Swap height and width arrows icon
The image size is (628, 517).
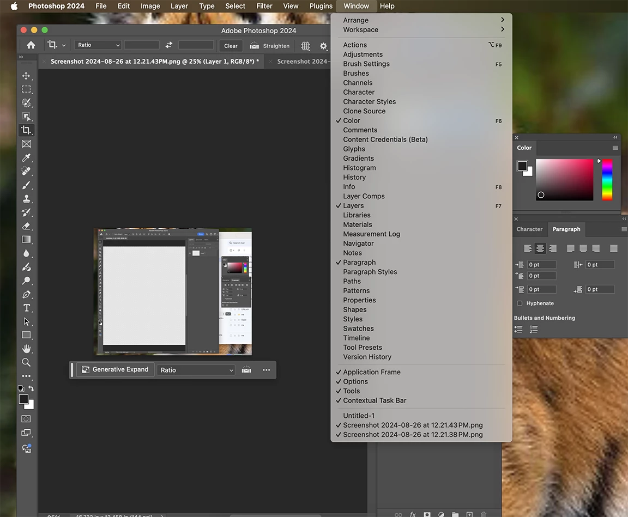click(x=169, y=45)
